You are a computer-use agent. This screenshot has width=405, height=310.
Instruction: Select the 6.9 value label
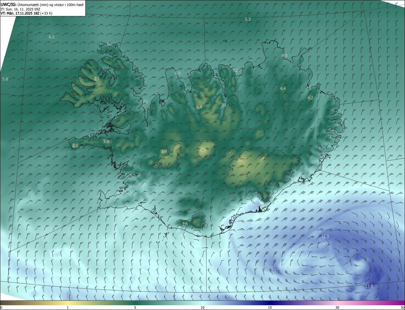click(178, 73)
